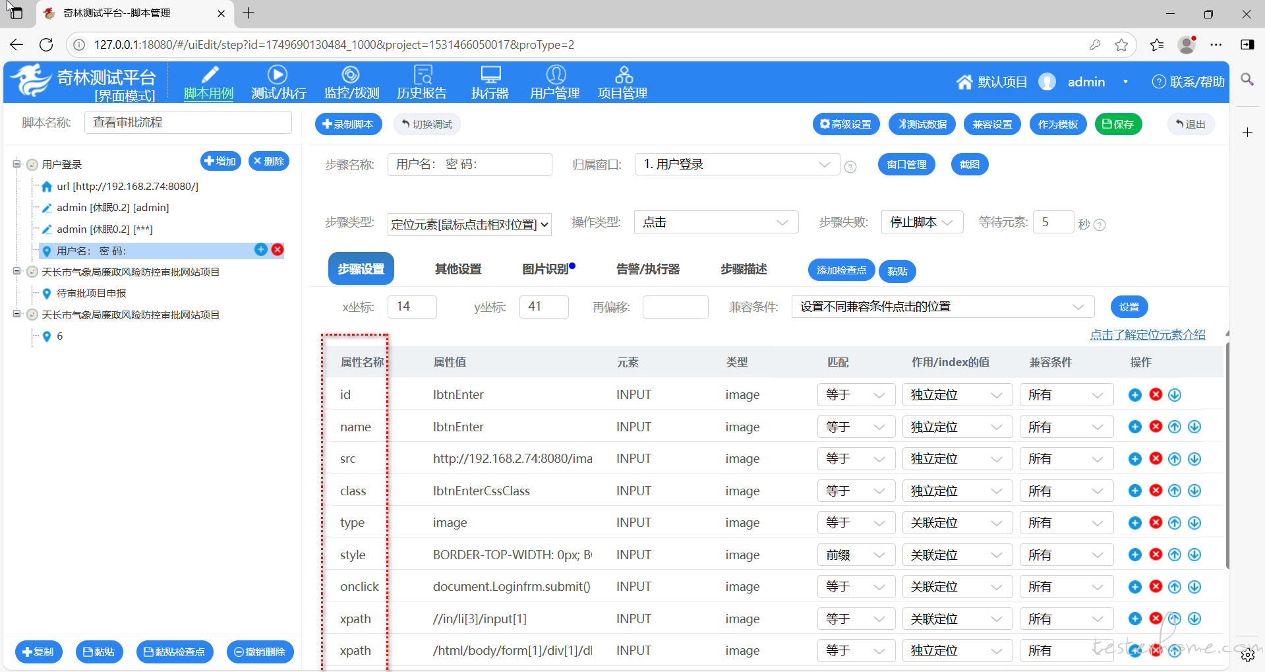Click move-down icon in the class row
Screen dimensions: 1265x672
(1194, 491)
